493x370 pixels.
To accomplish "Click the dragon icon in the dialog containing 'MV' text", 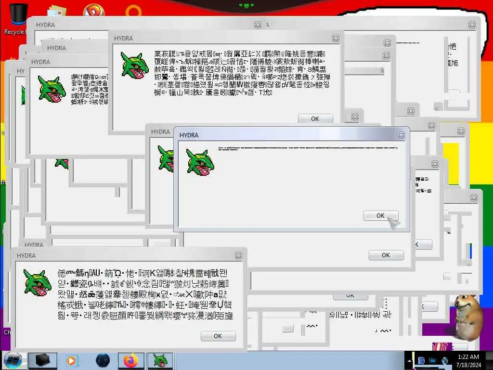I will 135,65.
